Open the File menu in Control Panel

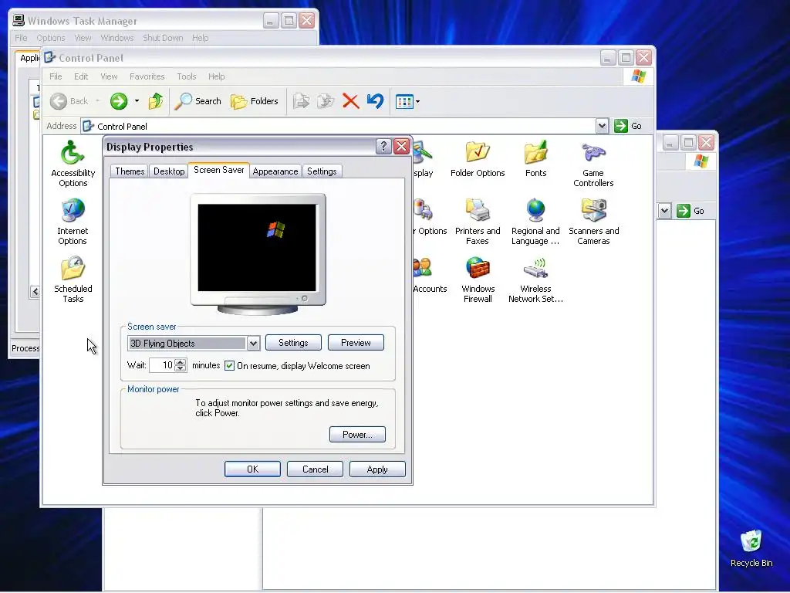56,76
